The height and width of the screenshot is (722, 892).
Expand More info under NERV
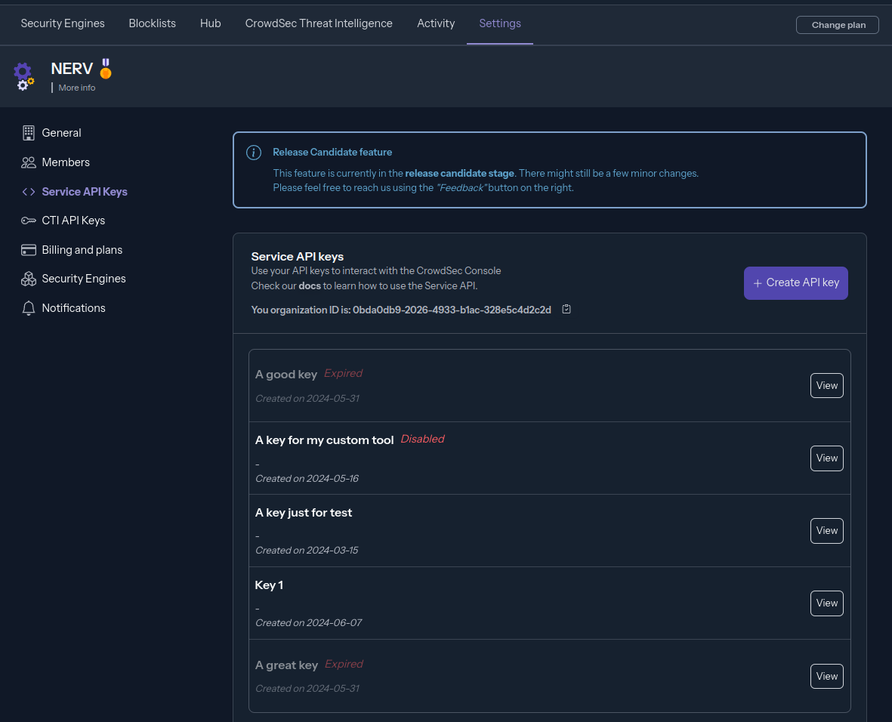pyautogui.click(x=76, y=88)
